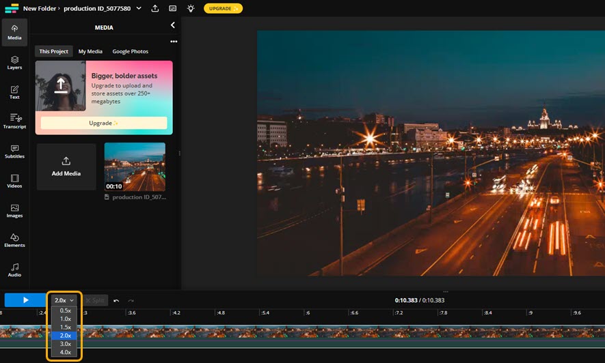Open the Videos library in the sidebar
605x363 pixels.
14,181
